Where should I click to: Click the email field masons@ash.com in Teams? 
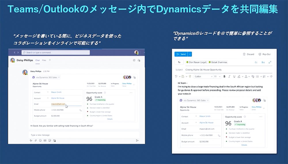tap(58, 104)
